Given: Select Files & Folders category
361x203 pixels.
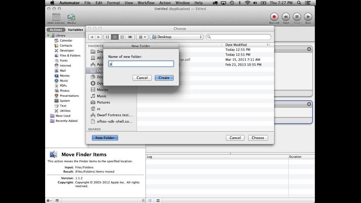Looking at the screenshot, I should point(70,56).
